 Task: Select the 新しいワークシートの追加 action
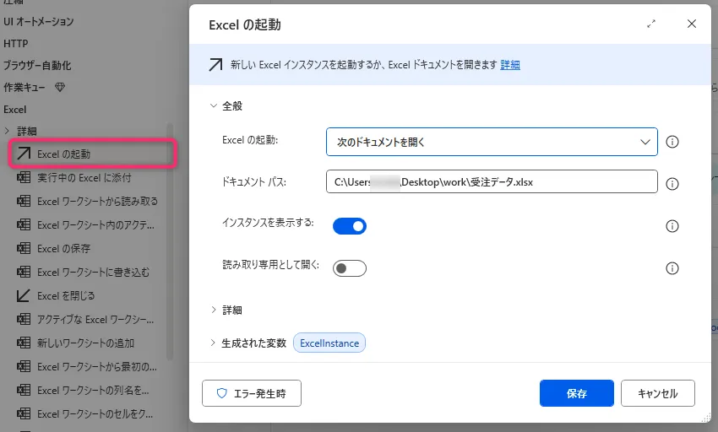85,343
